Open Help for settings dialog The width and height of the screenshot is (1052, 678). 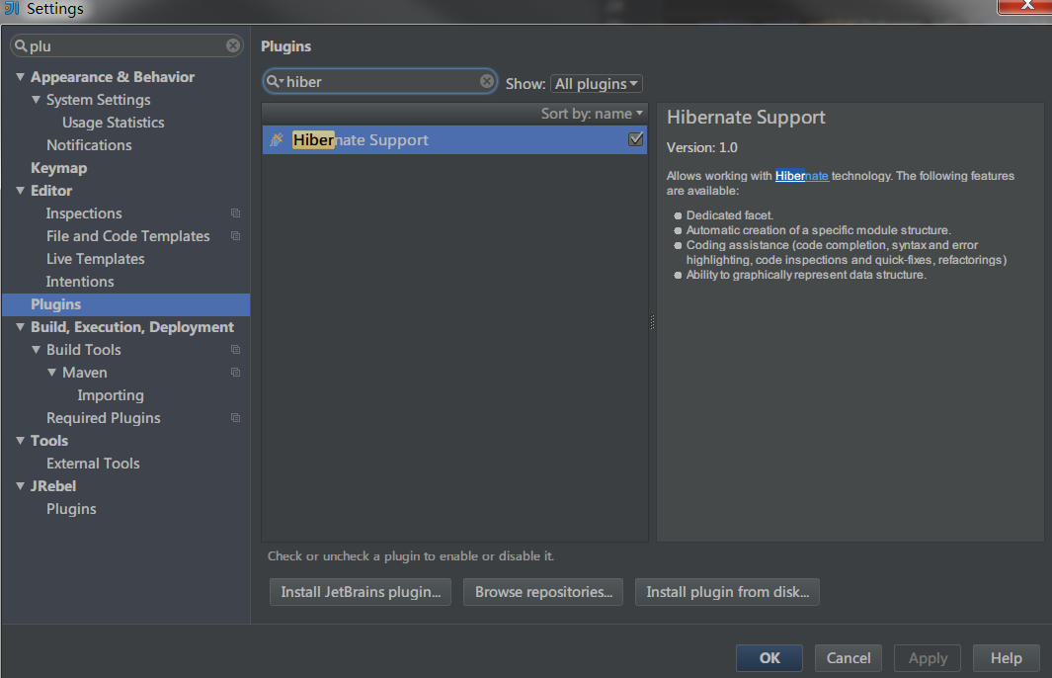(1007, 658)
